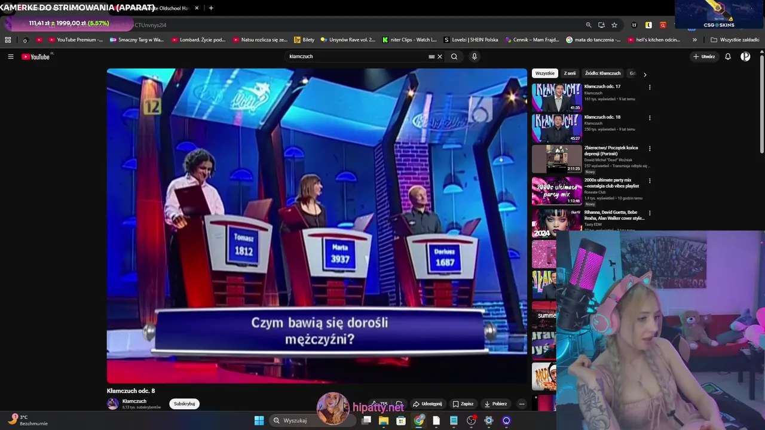Open the YouTube hamburger guide menu
Screen dimensions: 765x430
10,57
